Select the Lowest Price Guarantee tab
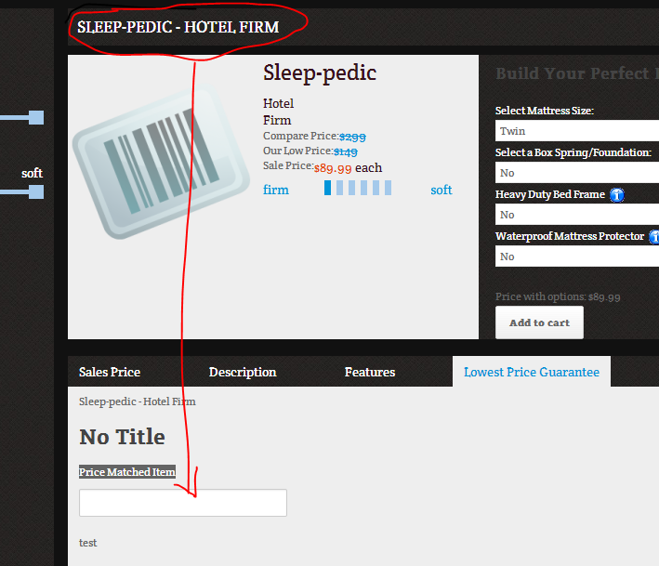 (x=532, y=372)
